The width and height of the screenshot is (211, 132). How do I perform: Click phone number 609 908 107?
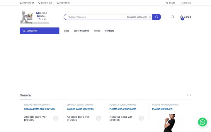tap(64, 3)
